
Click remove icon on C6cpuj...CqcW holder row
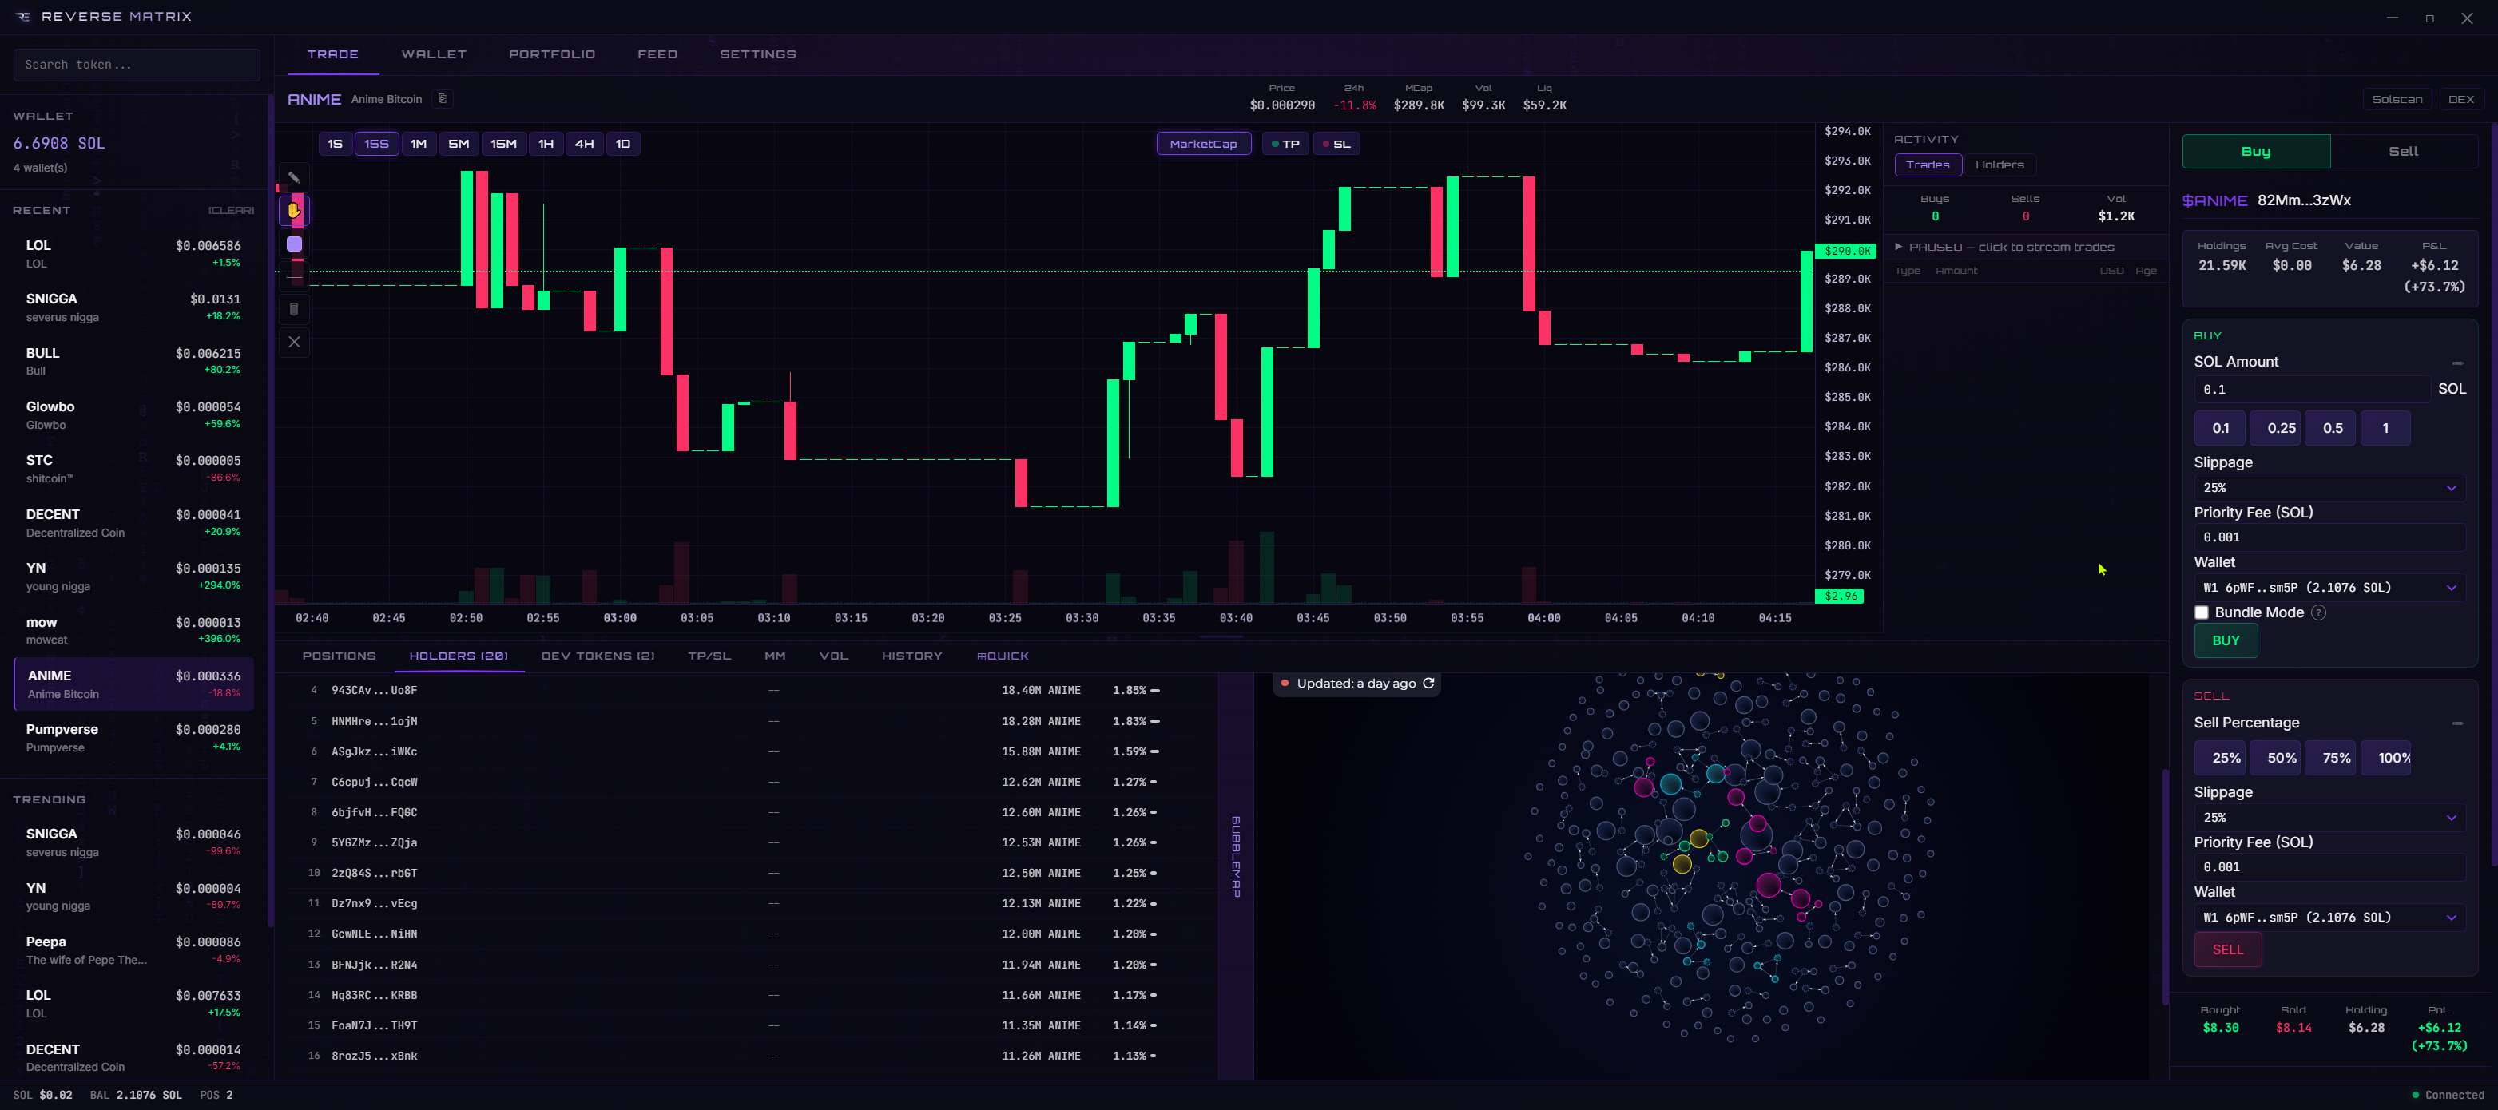click(1153, 781)
